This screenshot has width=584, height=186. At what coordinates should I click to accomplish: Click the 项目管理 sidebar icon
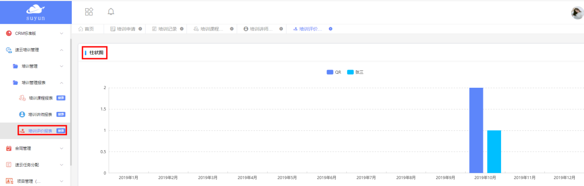click(9, 181)
